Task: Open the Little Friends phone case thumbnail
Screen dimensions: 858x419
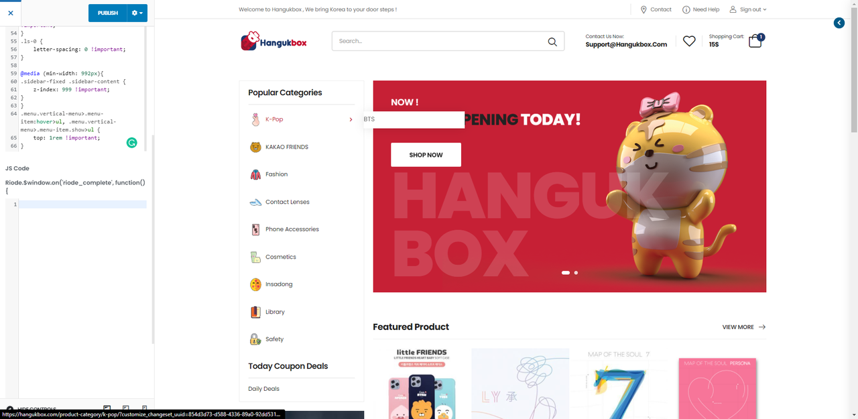Action: [422, 383]
